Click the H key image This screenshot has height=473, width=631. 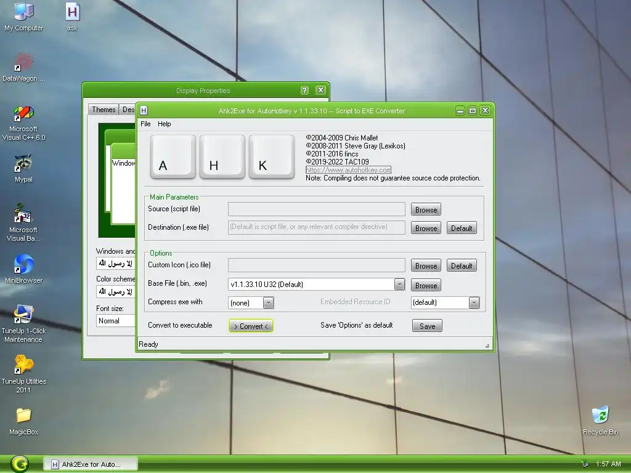click(x=222, y=156)
